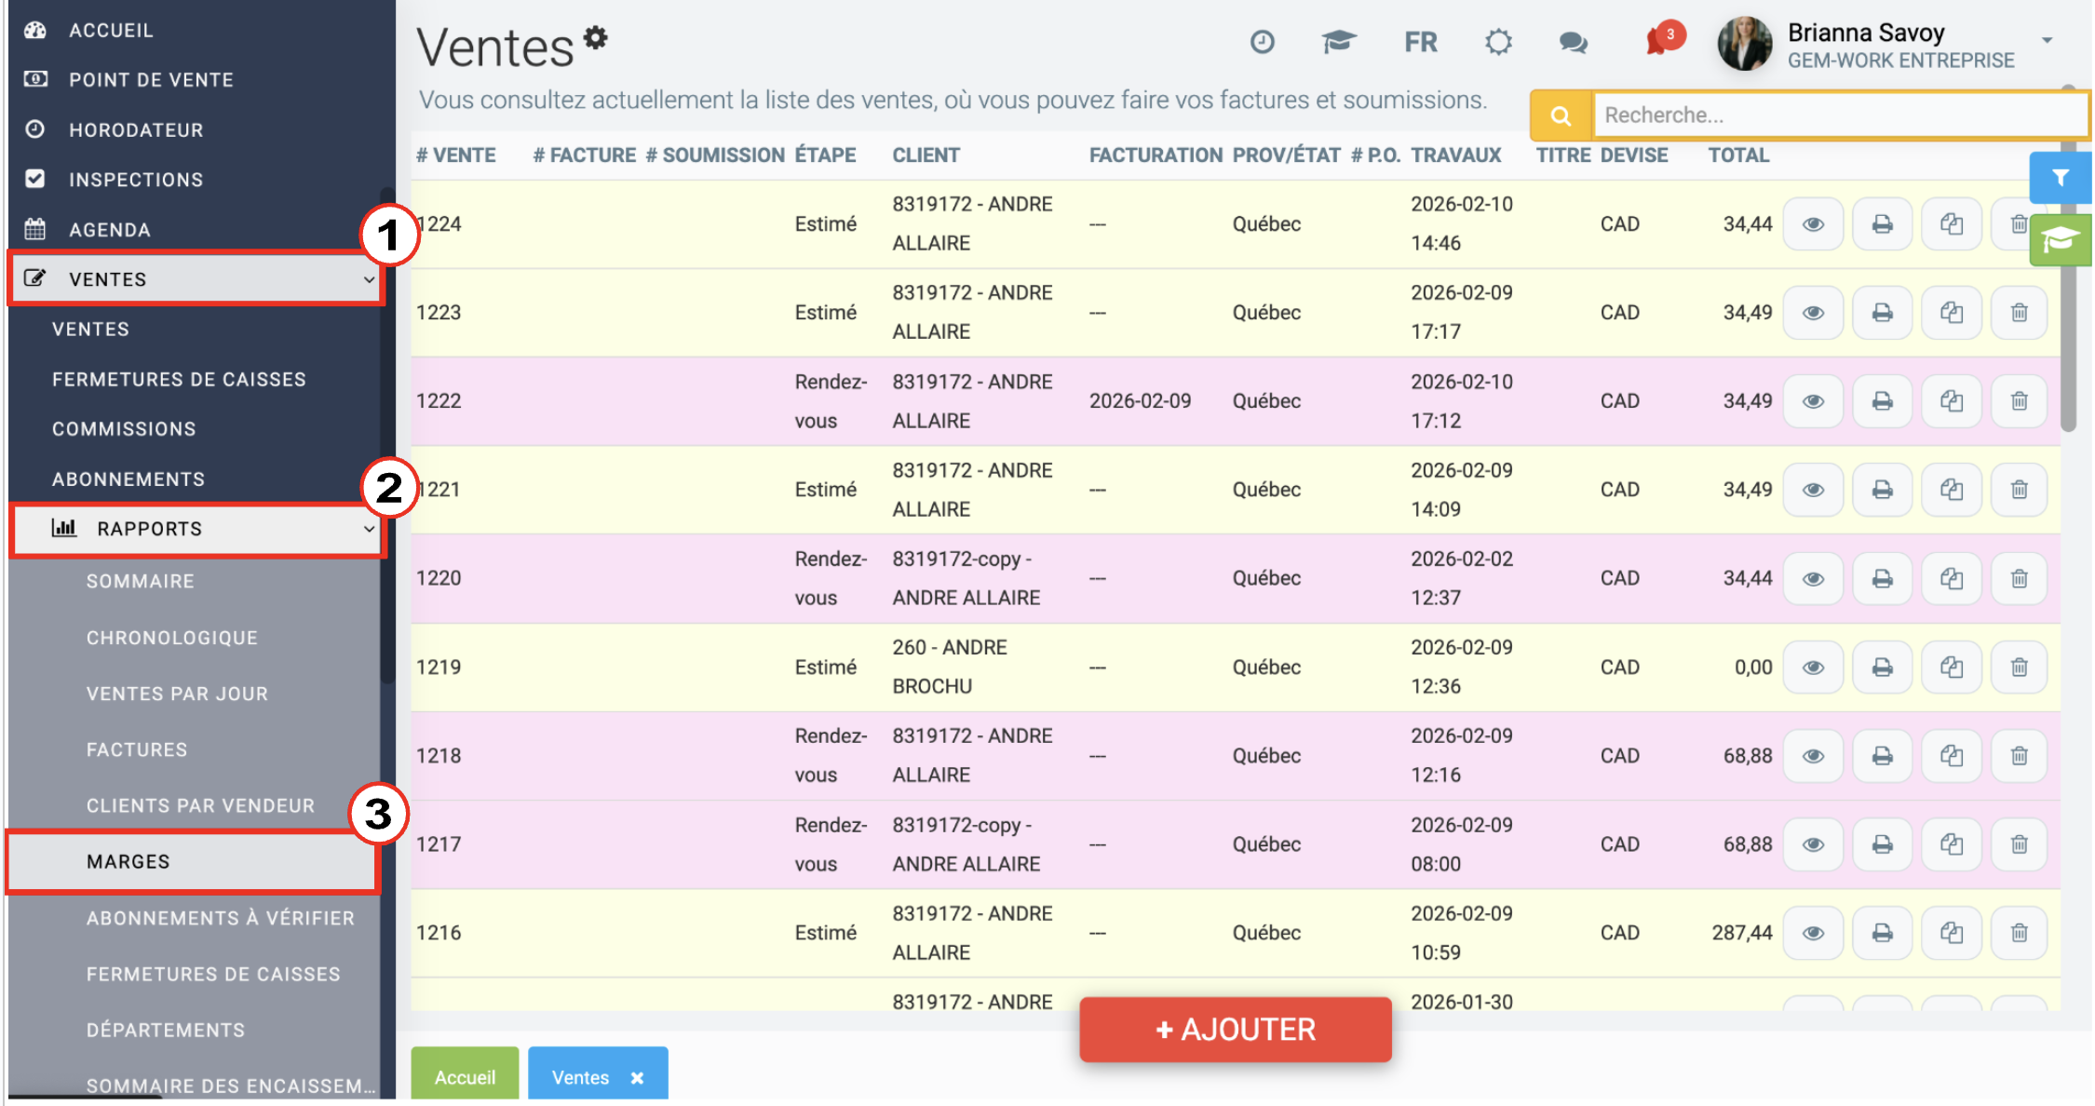
Task: Open COMMISSIONS submenu item
Action: click(124, 429)
